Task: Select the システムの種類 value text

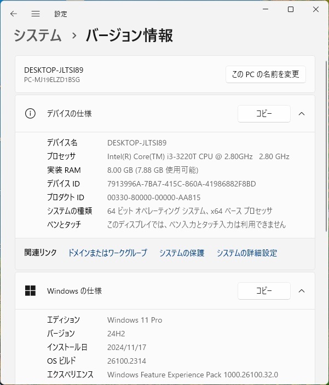Action: tap(190, 211)
